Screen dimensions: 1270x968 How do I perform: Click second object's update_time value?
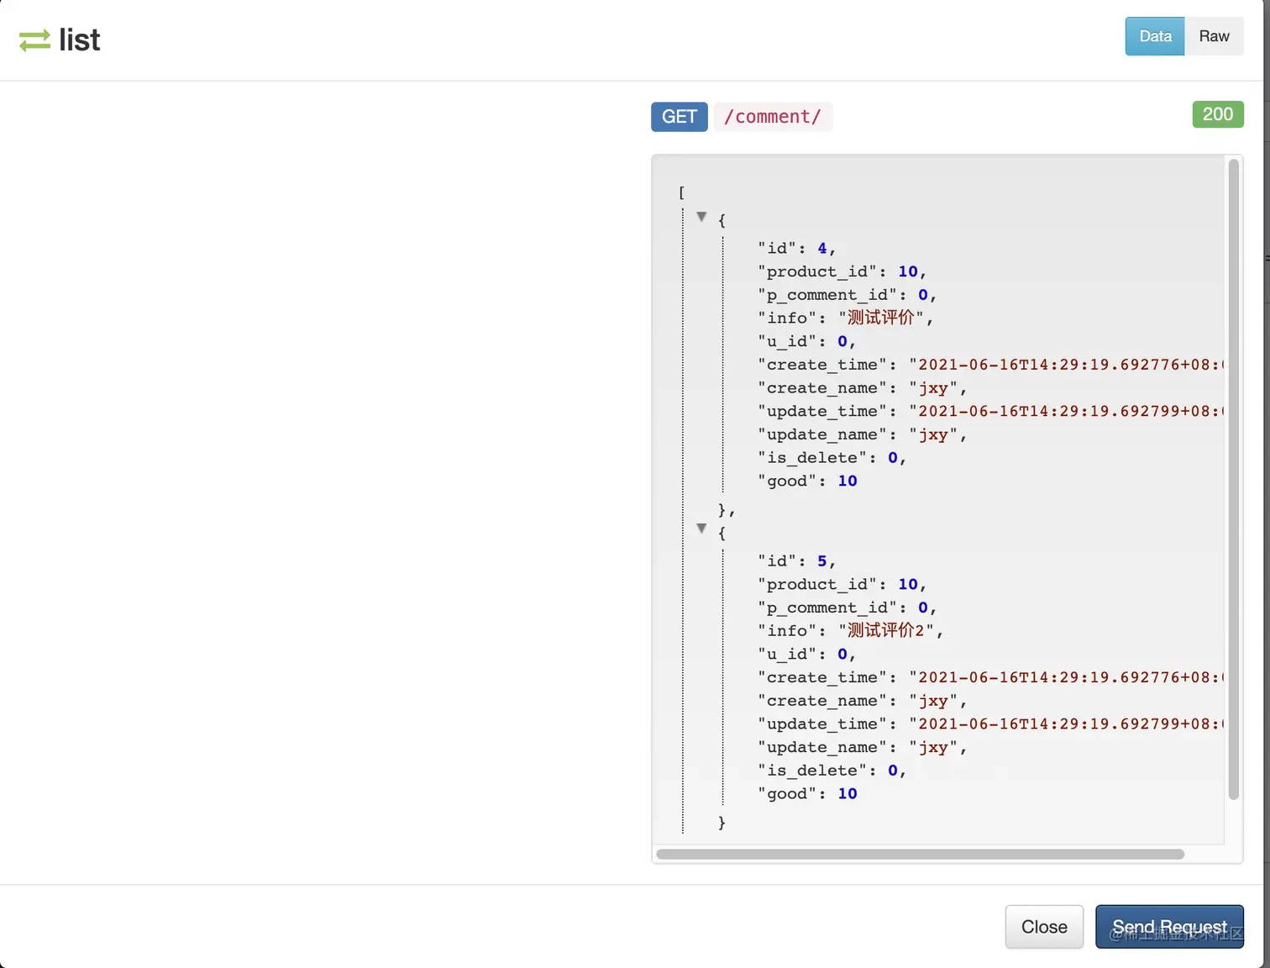(1067, 723)
